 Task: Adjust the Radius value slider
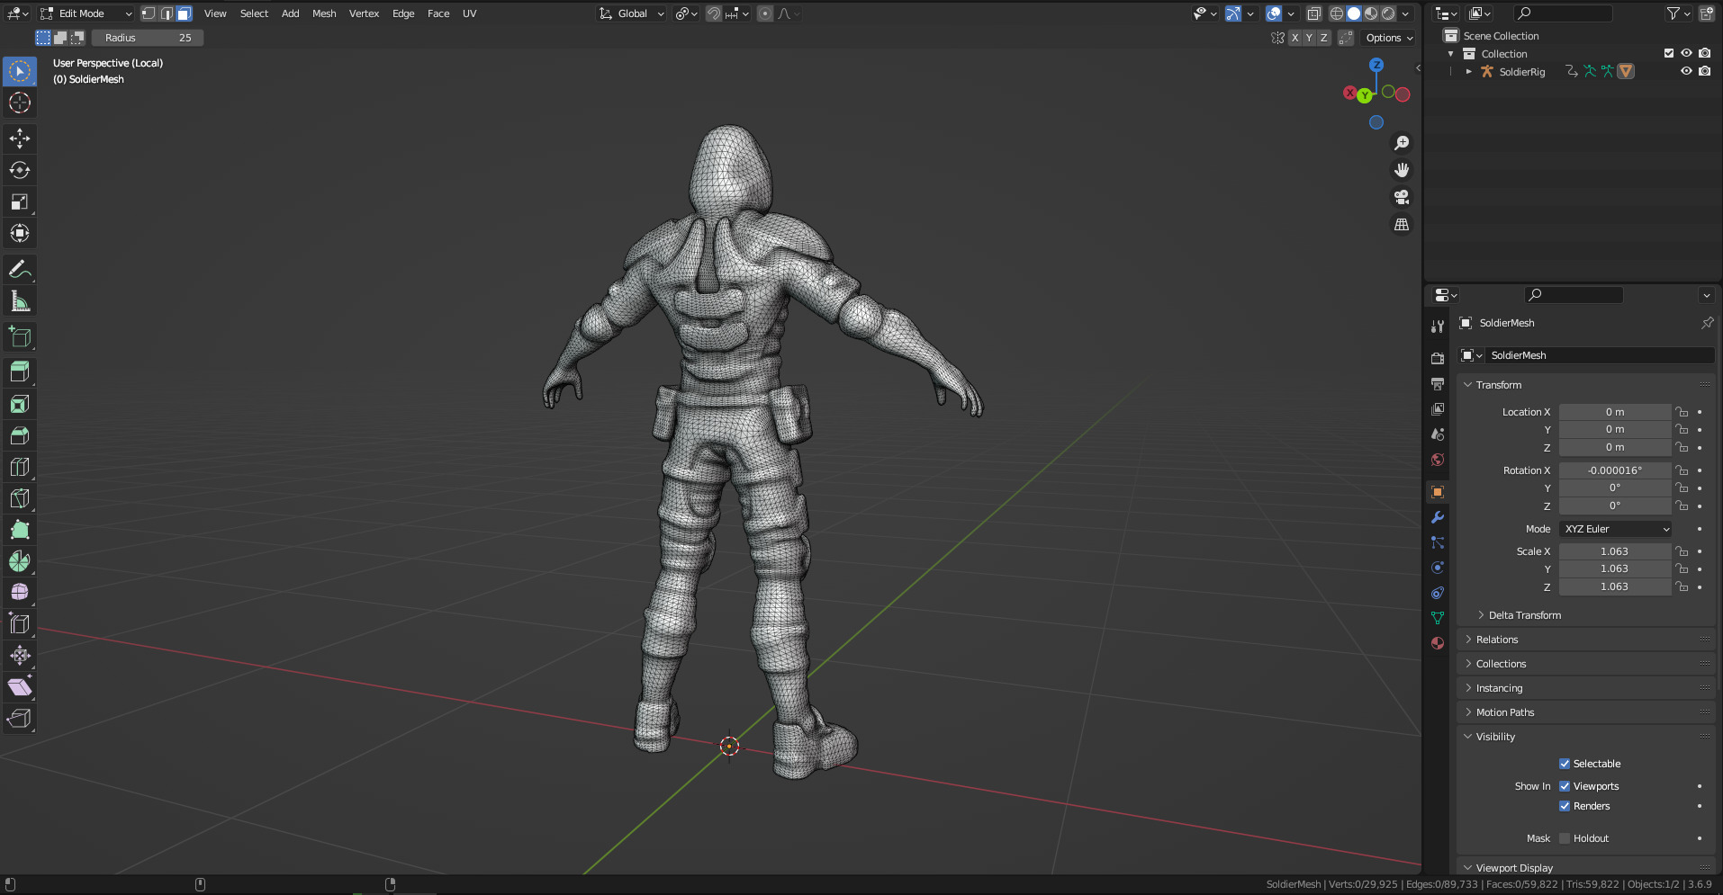[x=148, y=38]
